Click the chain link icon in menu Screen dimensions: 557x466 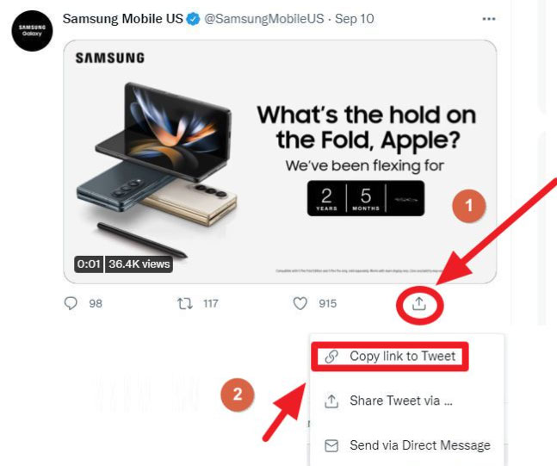[331, 357]
